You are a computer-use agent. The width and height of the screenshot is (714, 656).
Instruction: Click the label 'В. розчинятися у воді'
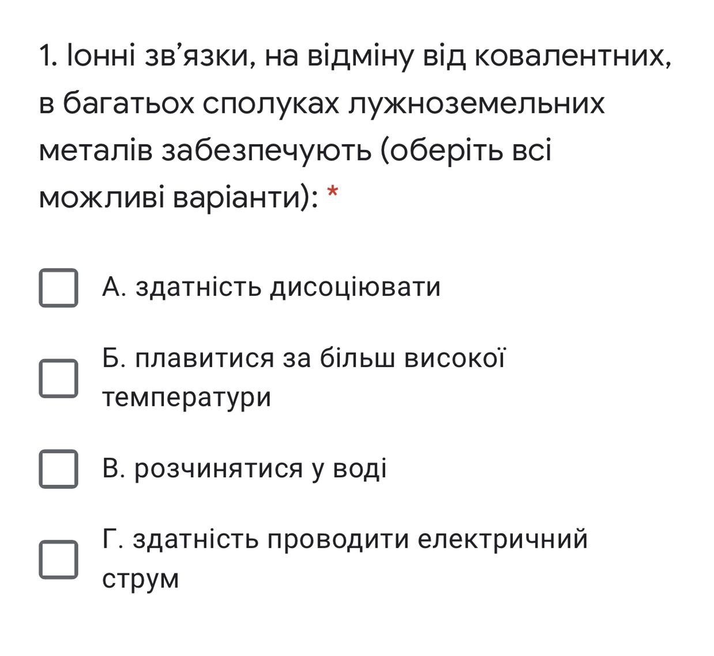[x=244, y=468]
